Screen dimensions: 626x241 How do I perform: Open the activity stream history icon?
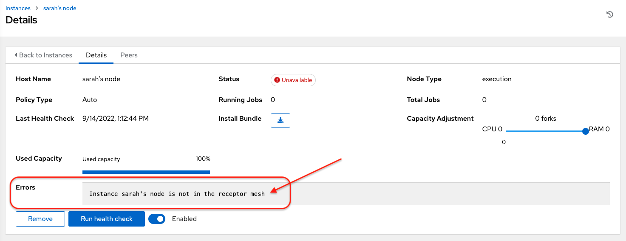tap(609, 14)
